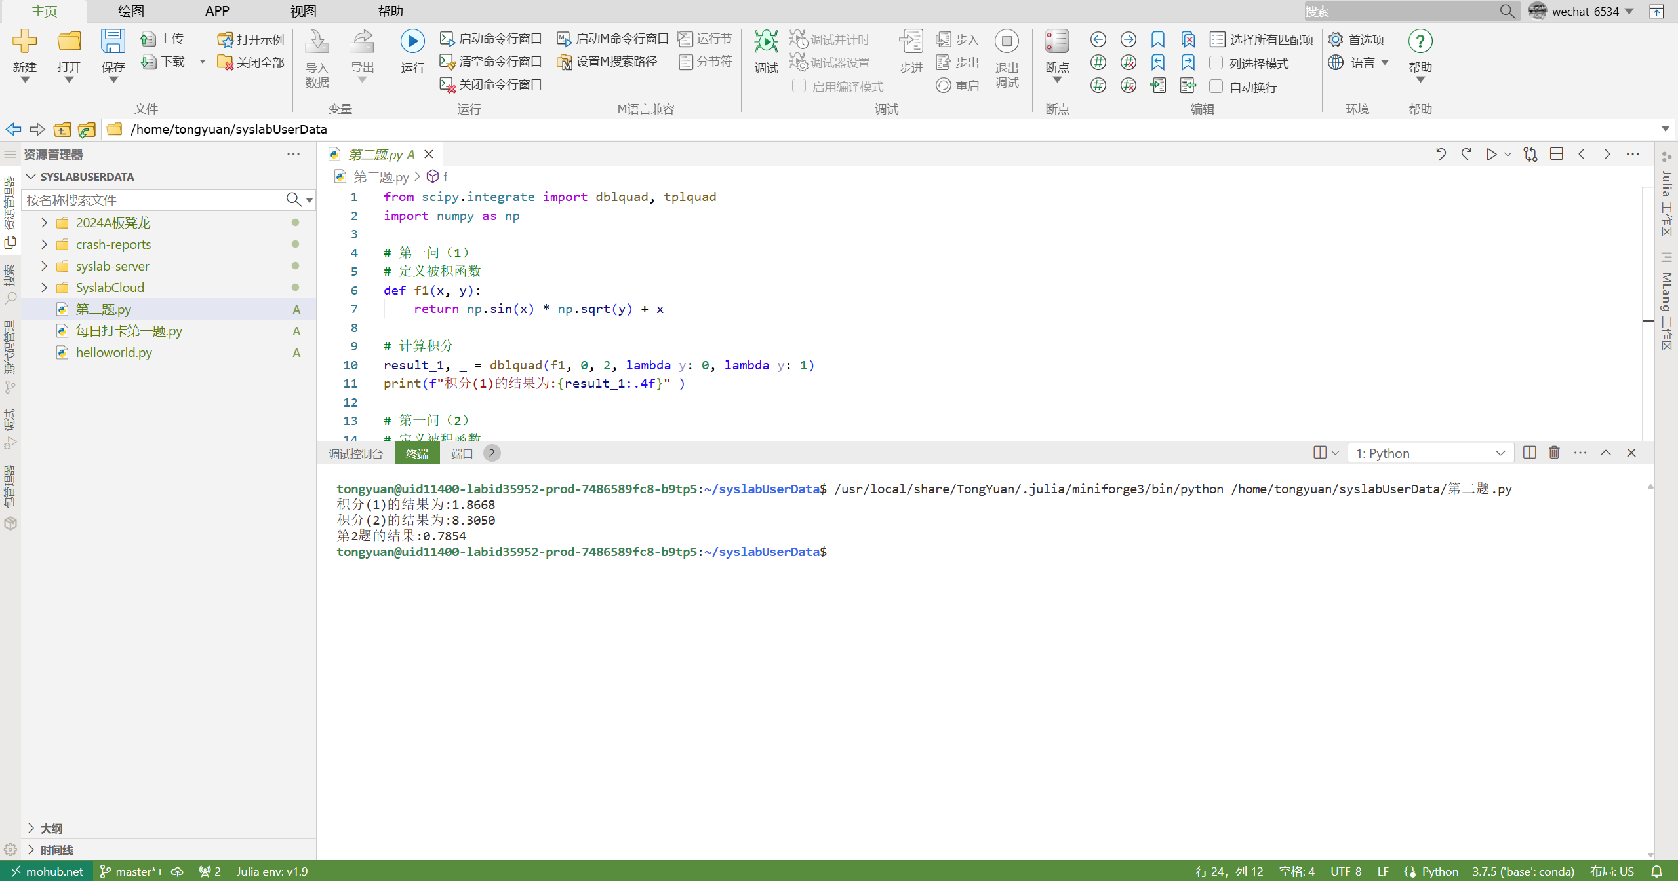The height and width of the screenshot is (881, 1678).
Task: Click the Download (下载) icon
Action: point(148,62)
